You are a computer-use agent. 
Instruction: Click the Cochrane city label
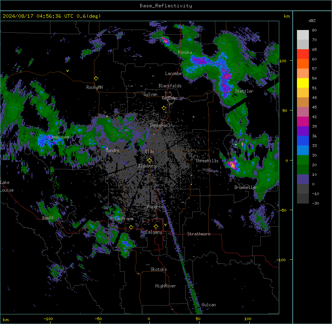[124, 219]
